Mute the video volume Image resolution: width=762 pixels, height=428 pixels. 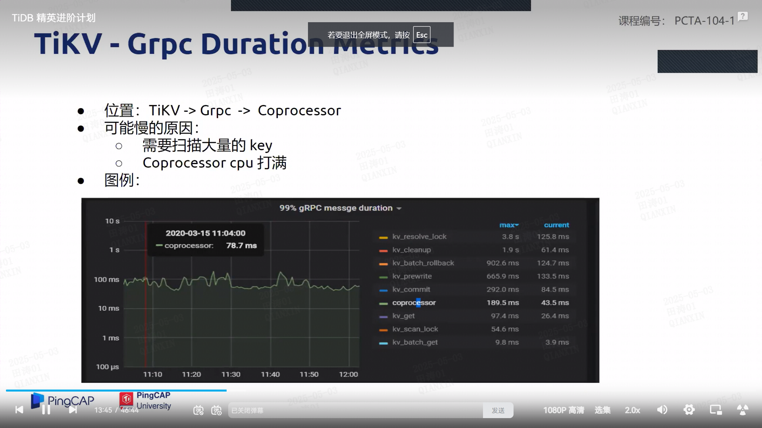(x=662, y=410)
